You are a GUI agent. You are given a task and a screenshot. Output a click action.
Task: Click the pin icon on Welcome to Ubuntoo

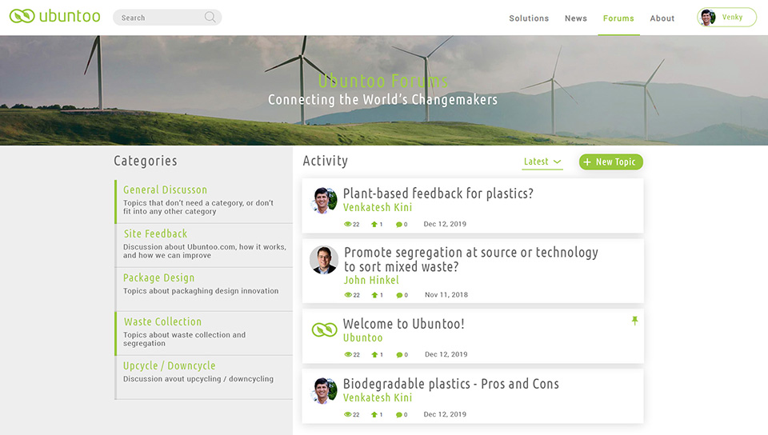coord(634,321)
